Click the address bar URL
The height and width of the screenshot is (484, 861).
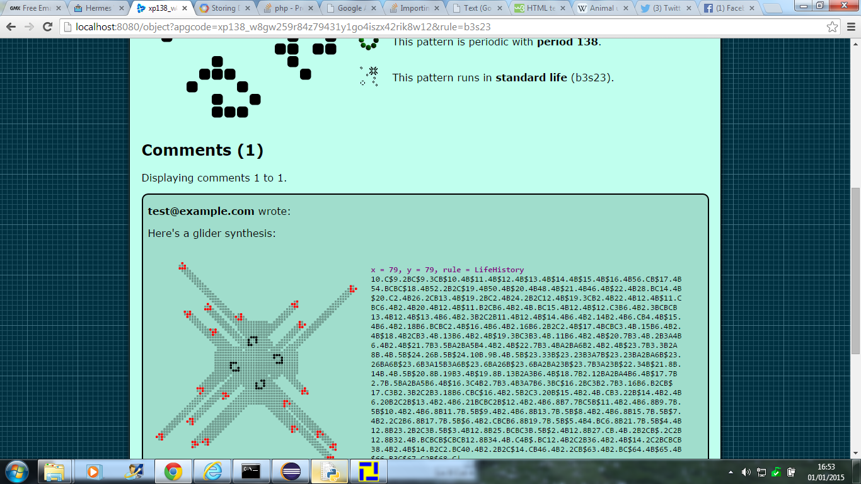283,27
